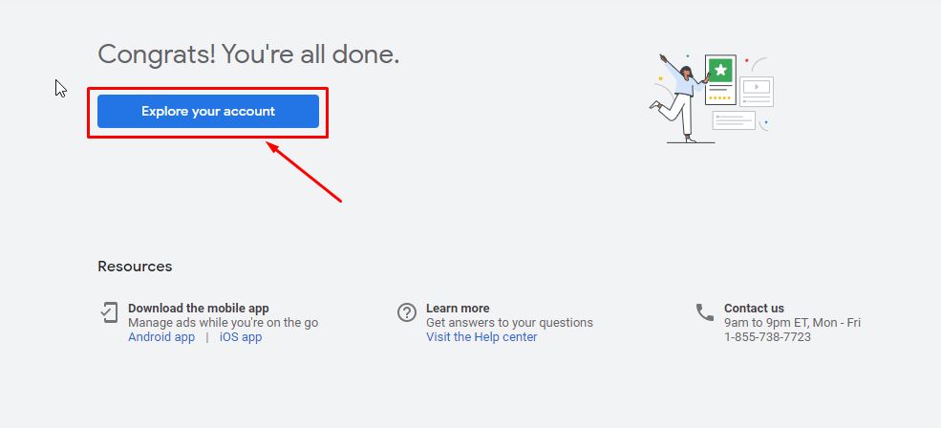This screenshot has height=428, width=941.
Task: Click the telephone handset contact icon
Action: 705,312
